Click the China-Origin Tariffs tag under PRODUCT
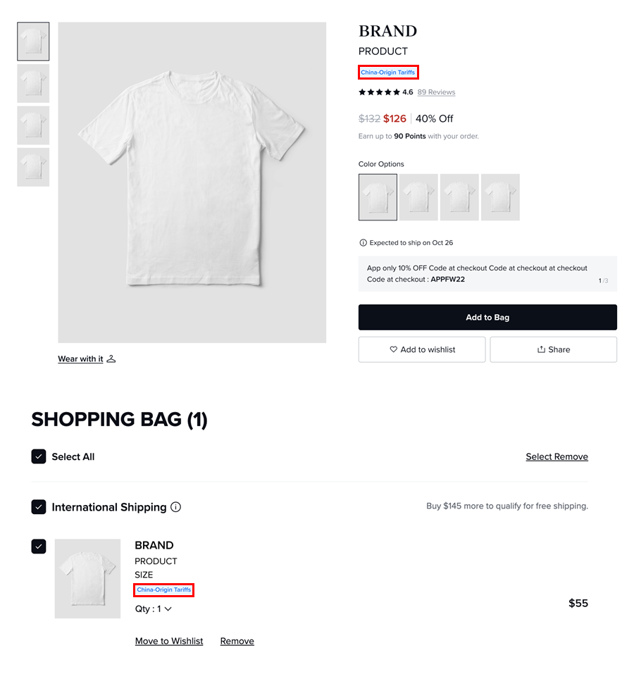Screen dimensions: 634x674 (387, 73)
